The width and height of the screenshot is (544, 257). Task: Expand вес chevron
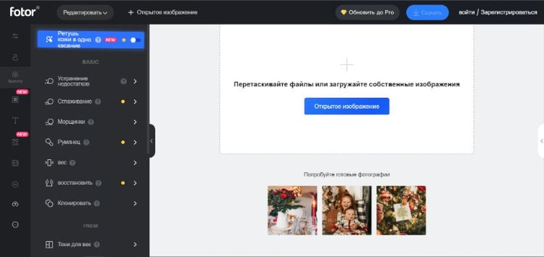135,163
